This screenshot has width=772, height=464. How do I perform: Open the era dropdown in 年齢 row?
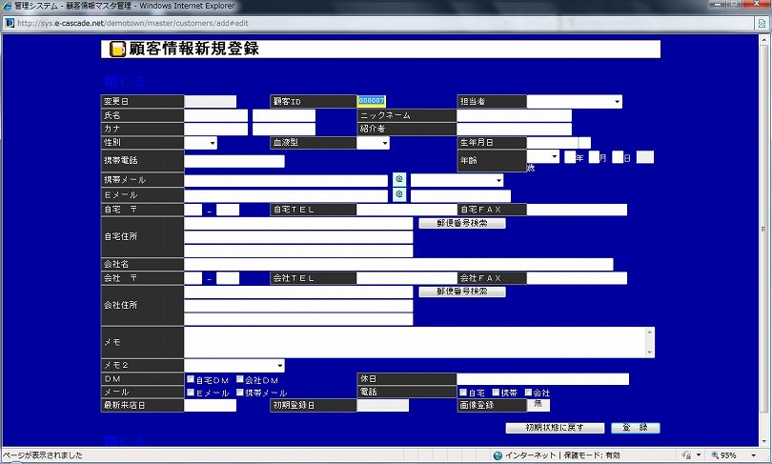pyautogui.click(x=543, y=156)
